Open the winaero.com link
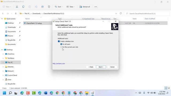This screenshot has width=171, height=96. [x=59, y=63]
